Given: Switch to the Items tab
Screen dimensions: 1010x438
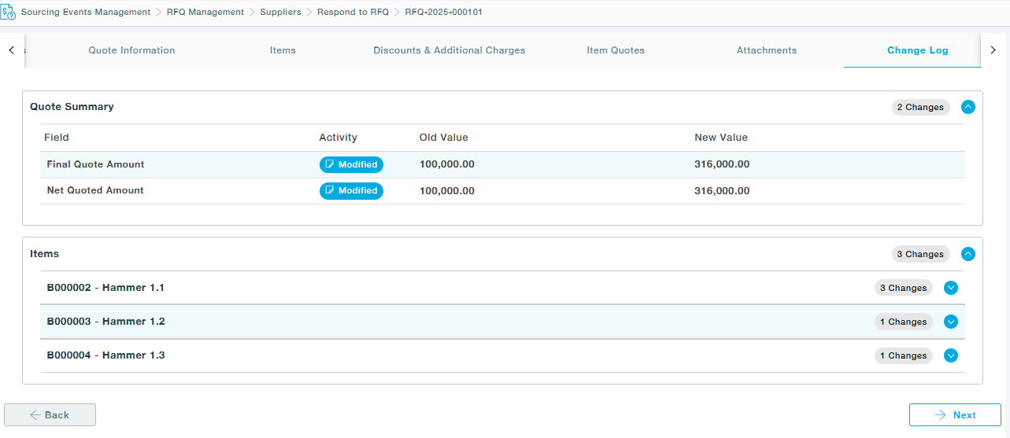Looking at the screenshot, I should 283,50.
